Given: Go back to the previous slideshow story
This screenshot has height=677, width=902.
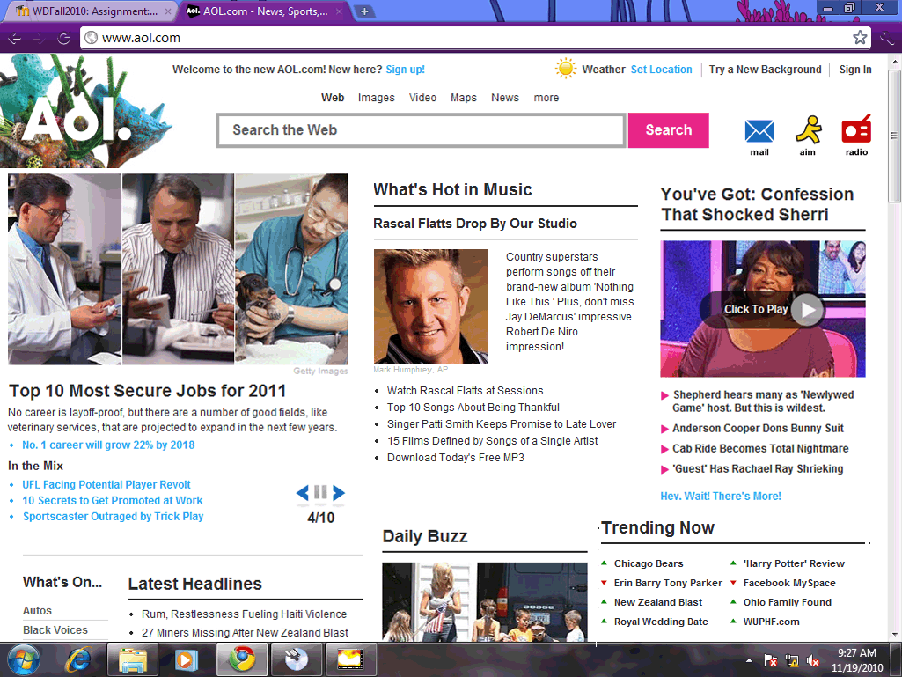Looking at the screenshot, I should click(x=303, y=493).
